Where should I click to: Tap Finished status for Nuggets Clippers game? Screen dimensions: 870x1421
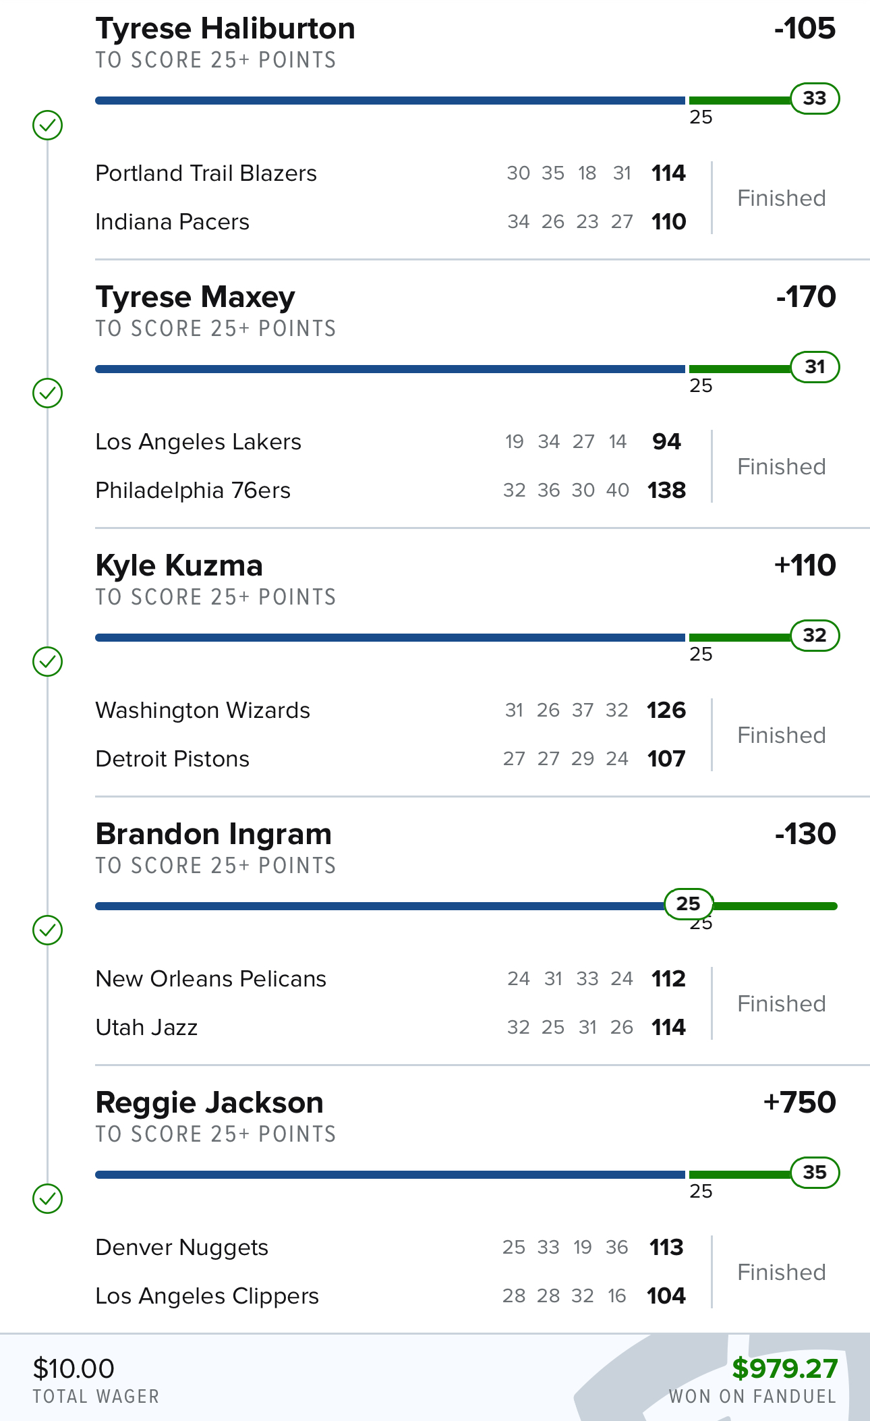point(782,1273)
